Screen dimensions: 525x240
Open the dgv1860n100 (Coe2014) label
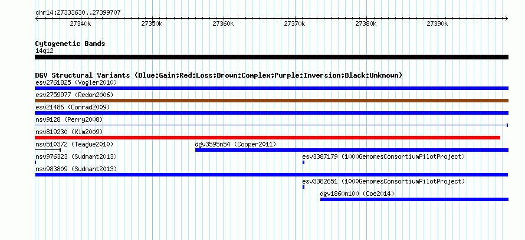pos(357,194)
